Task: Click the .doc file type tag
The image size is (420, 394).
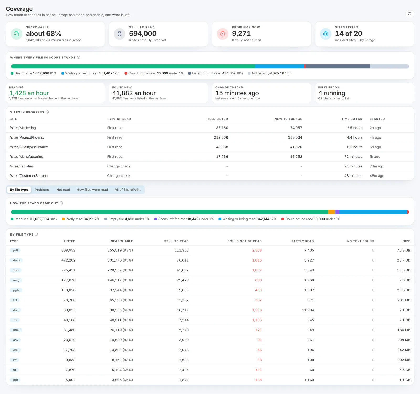Action: click(x=15, y=310)
